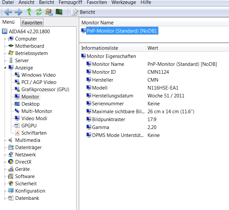This screenshot has height=210, width=229.
Task: Open the Hilfe menu
Action: coord(146,2)
